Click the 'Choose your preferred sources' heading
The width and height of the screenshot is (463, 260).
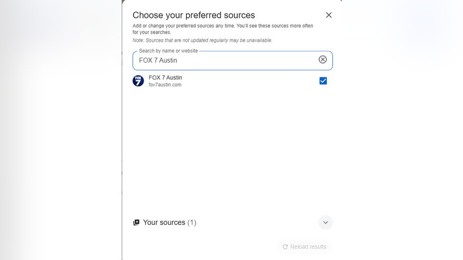click(194, 15)
